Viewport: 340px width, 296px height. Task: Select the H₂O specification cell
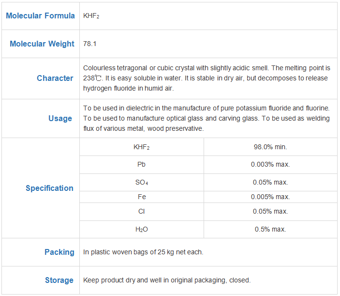[142, 229]
